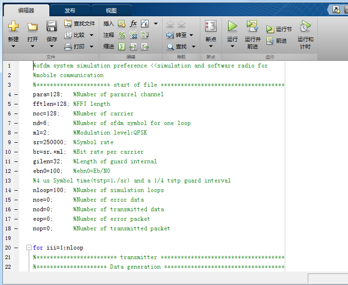Click the decrease indent icon
348x285 pixels.
(145, 46)
